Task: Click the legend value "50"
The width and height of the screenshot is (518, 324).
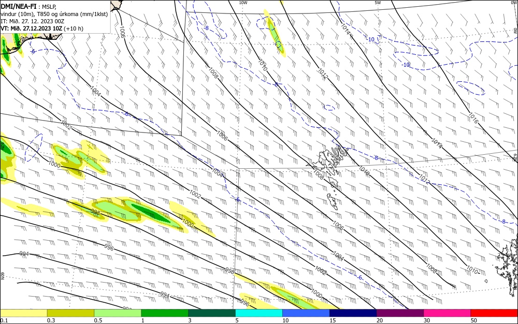Action: pyautogui.click(x=474, y=320)
